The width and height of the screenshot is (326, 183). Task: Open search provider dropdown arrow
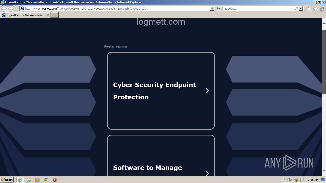click(301, 8)
